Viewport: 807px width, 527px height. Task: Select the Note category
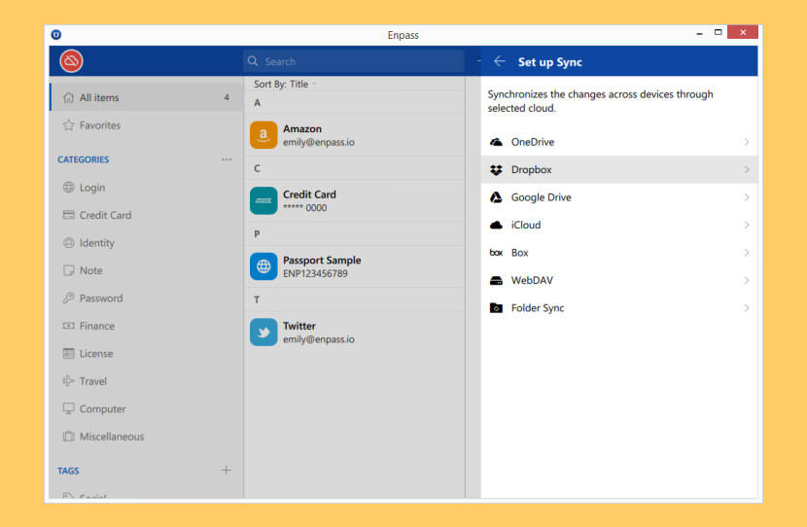tap(147, 270)
